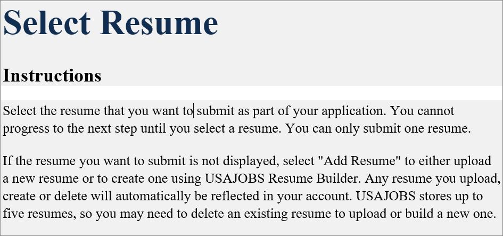Click the word 'five' in last line
Viewport: 503px width, 236px height.
tap(13, 213)
